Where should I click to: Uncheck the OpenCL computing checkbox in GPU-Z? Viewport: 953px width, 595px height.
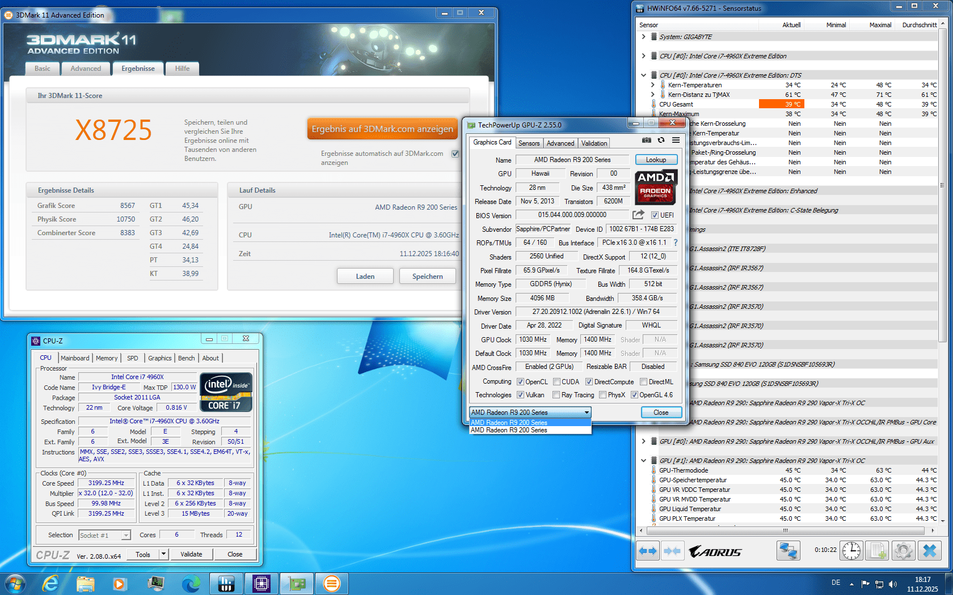pyautogui.click(x=520, y=381)
